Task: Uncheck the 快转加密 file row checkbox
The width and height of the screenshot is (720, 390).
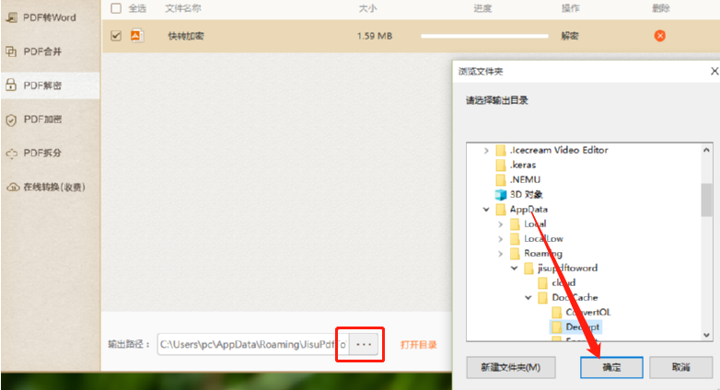Action: (116, 36)
